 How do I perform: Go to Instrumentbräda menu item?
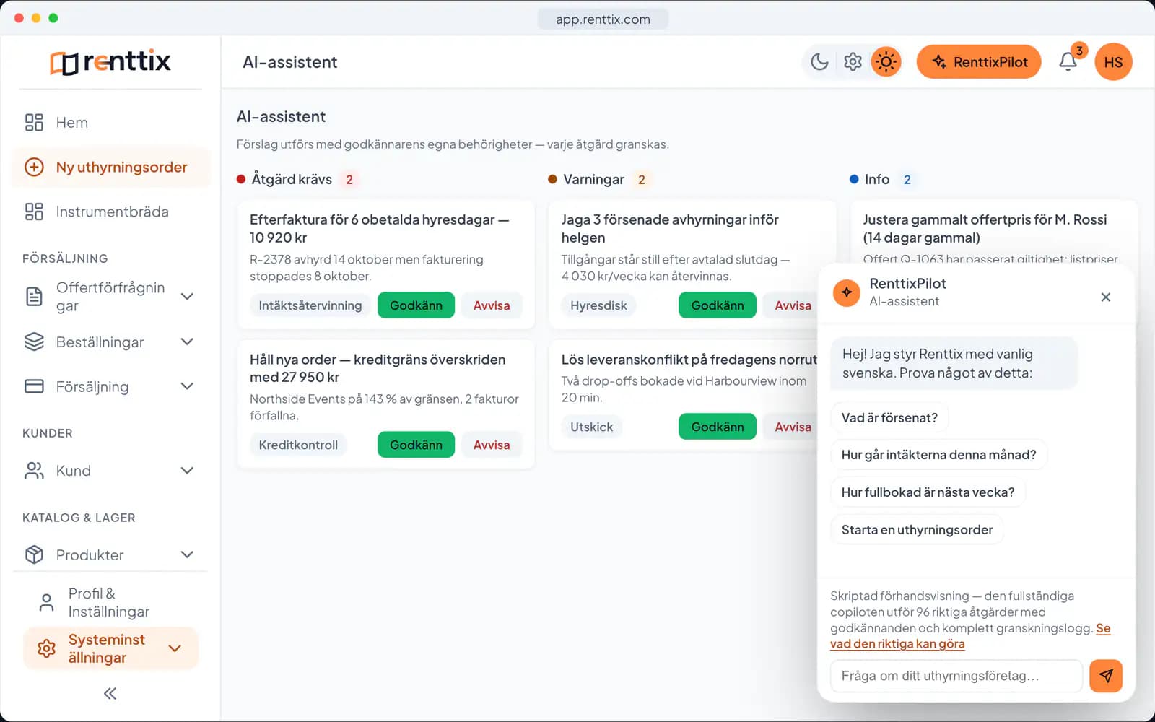point(110,212)
